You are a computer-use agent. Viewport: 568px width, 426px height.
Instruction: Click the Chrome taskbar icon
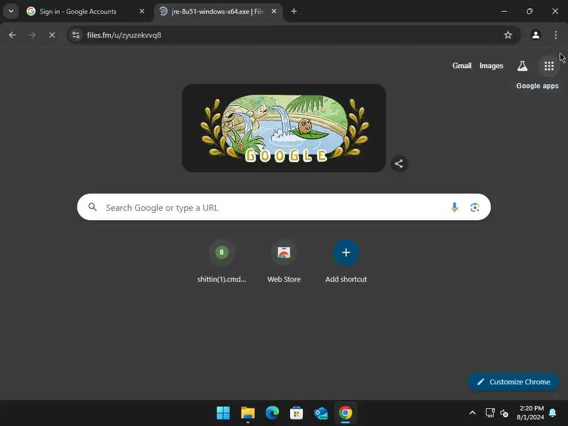tap(345, 413)
